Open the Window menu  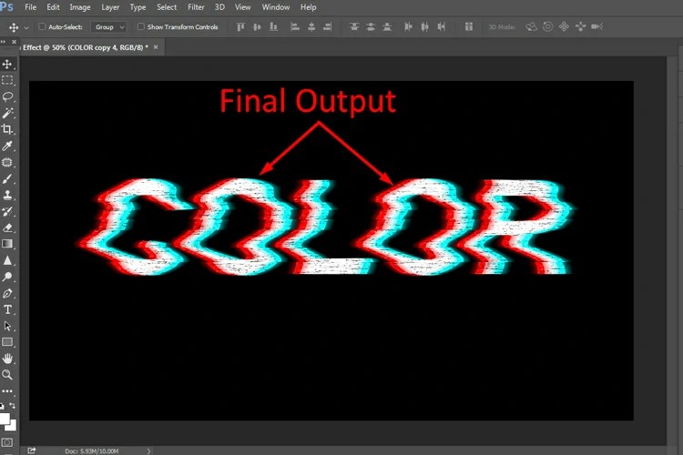tap(276, 7)
